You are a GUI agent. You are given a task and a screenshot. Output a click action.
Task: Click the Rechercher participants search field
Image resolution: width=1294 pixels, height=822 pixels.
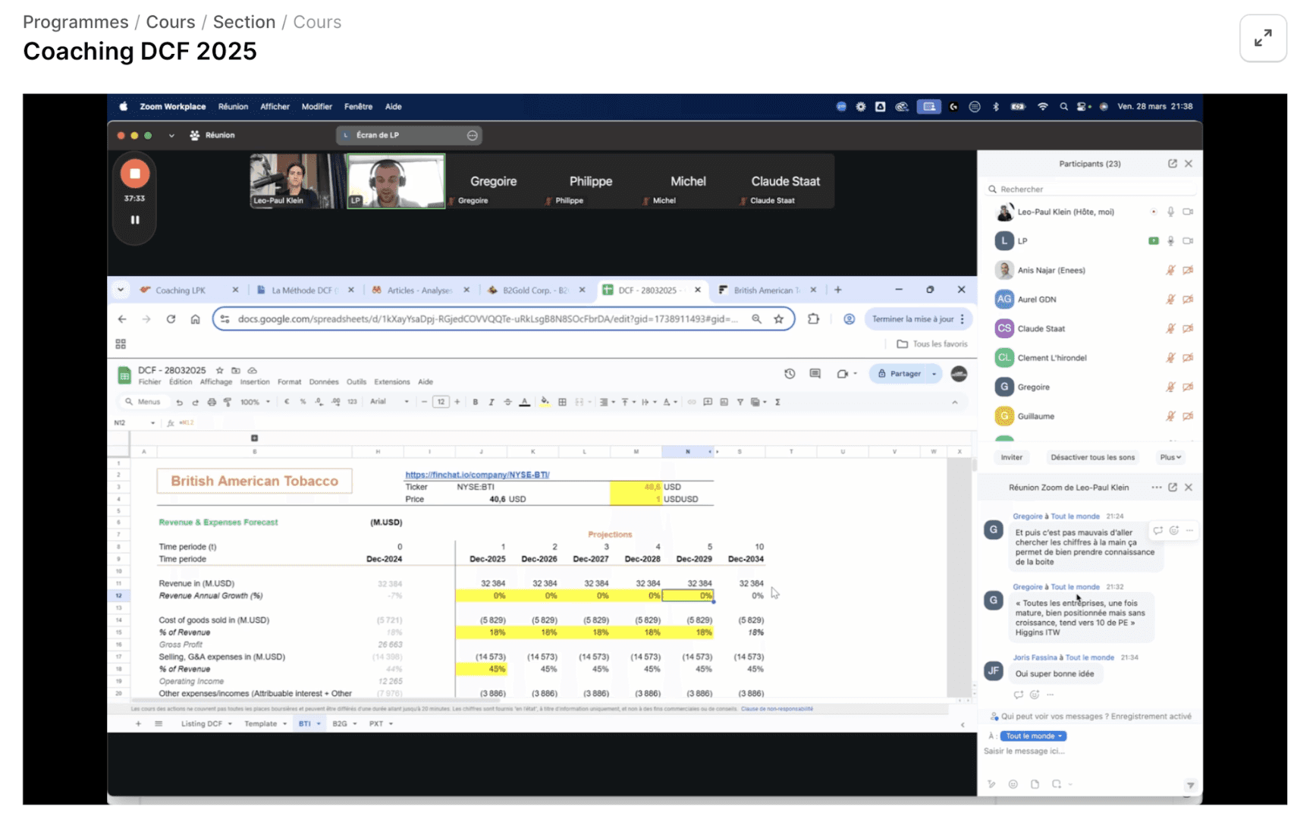click(1091, 189)
